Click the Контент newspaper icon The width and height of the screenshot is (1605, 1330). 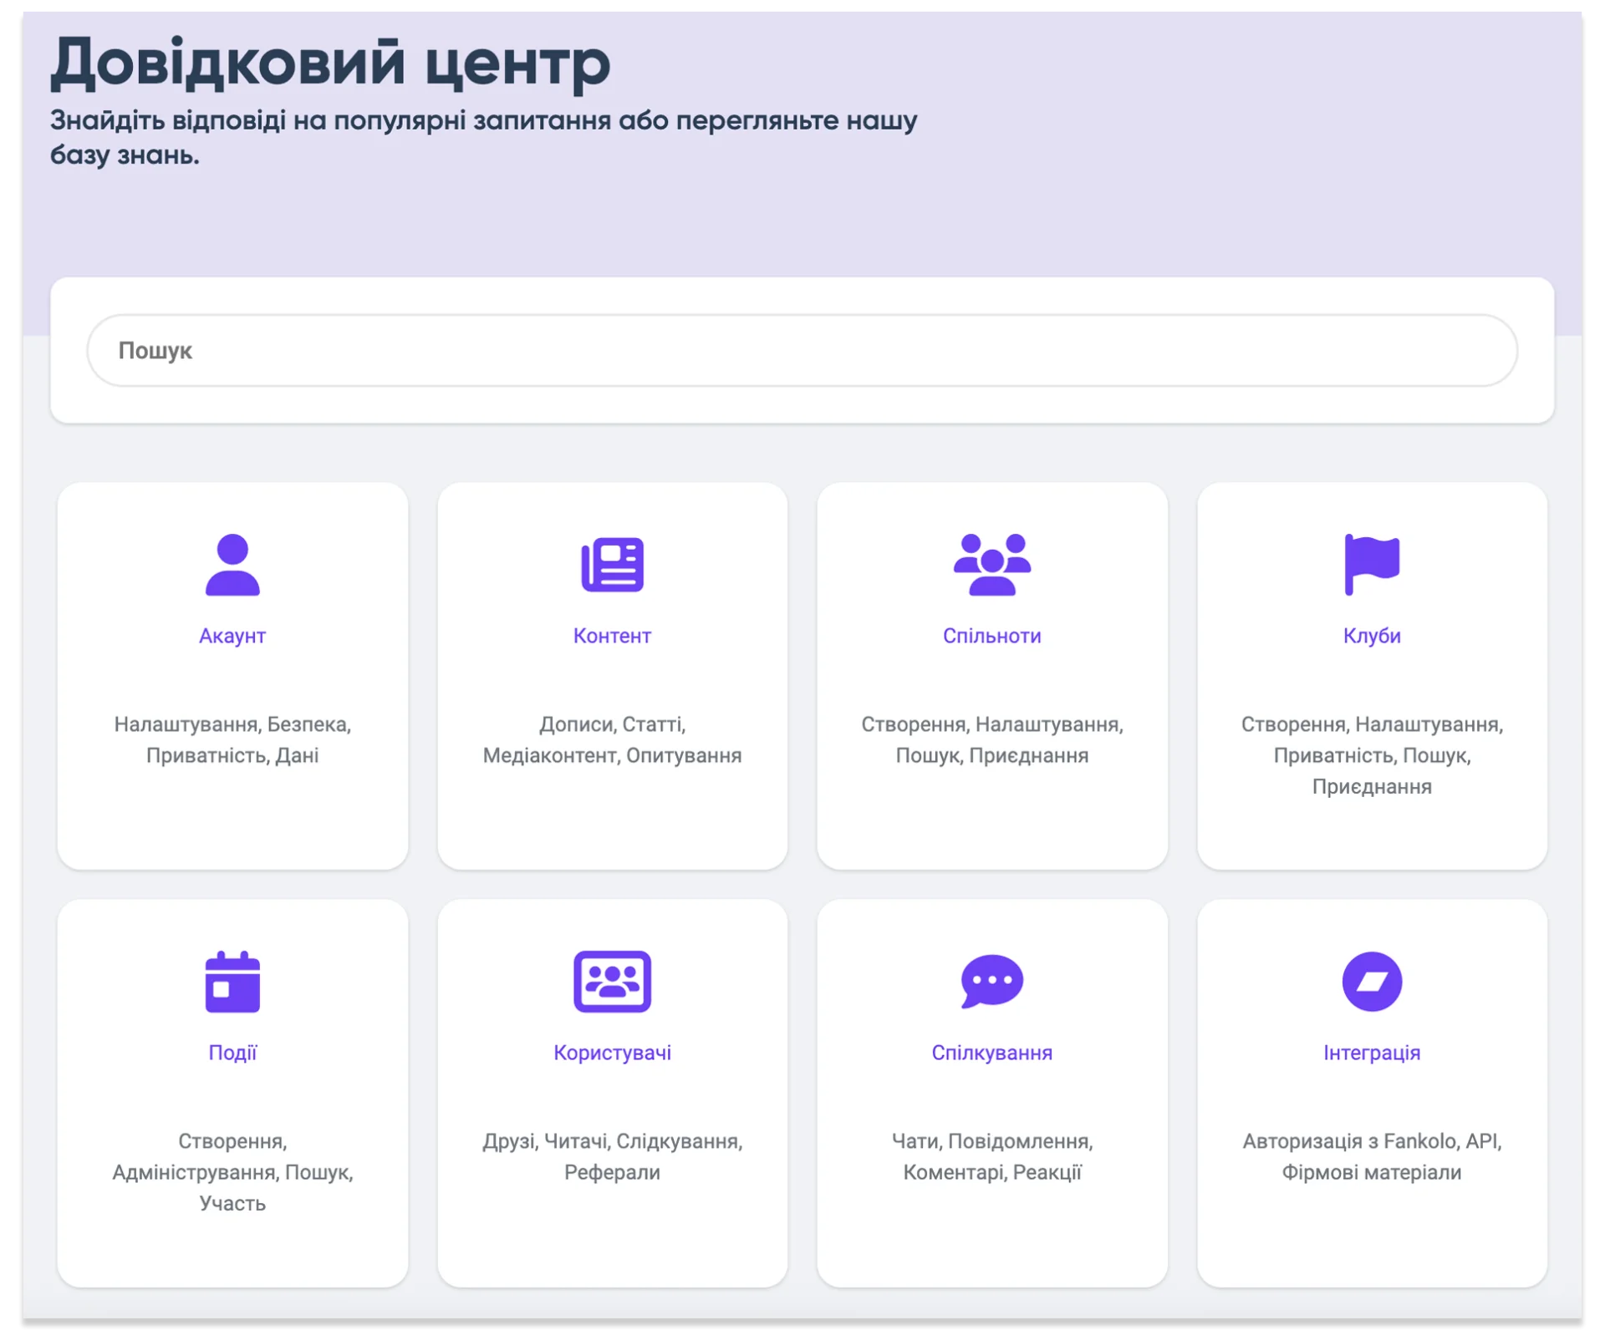pyautogui.click(x=612, y=565)
